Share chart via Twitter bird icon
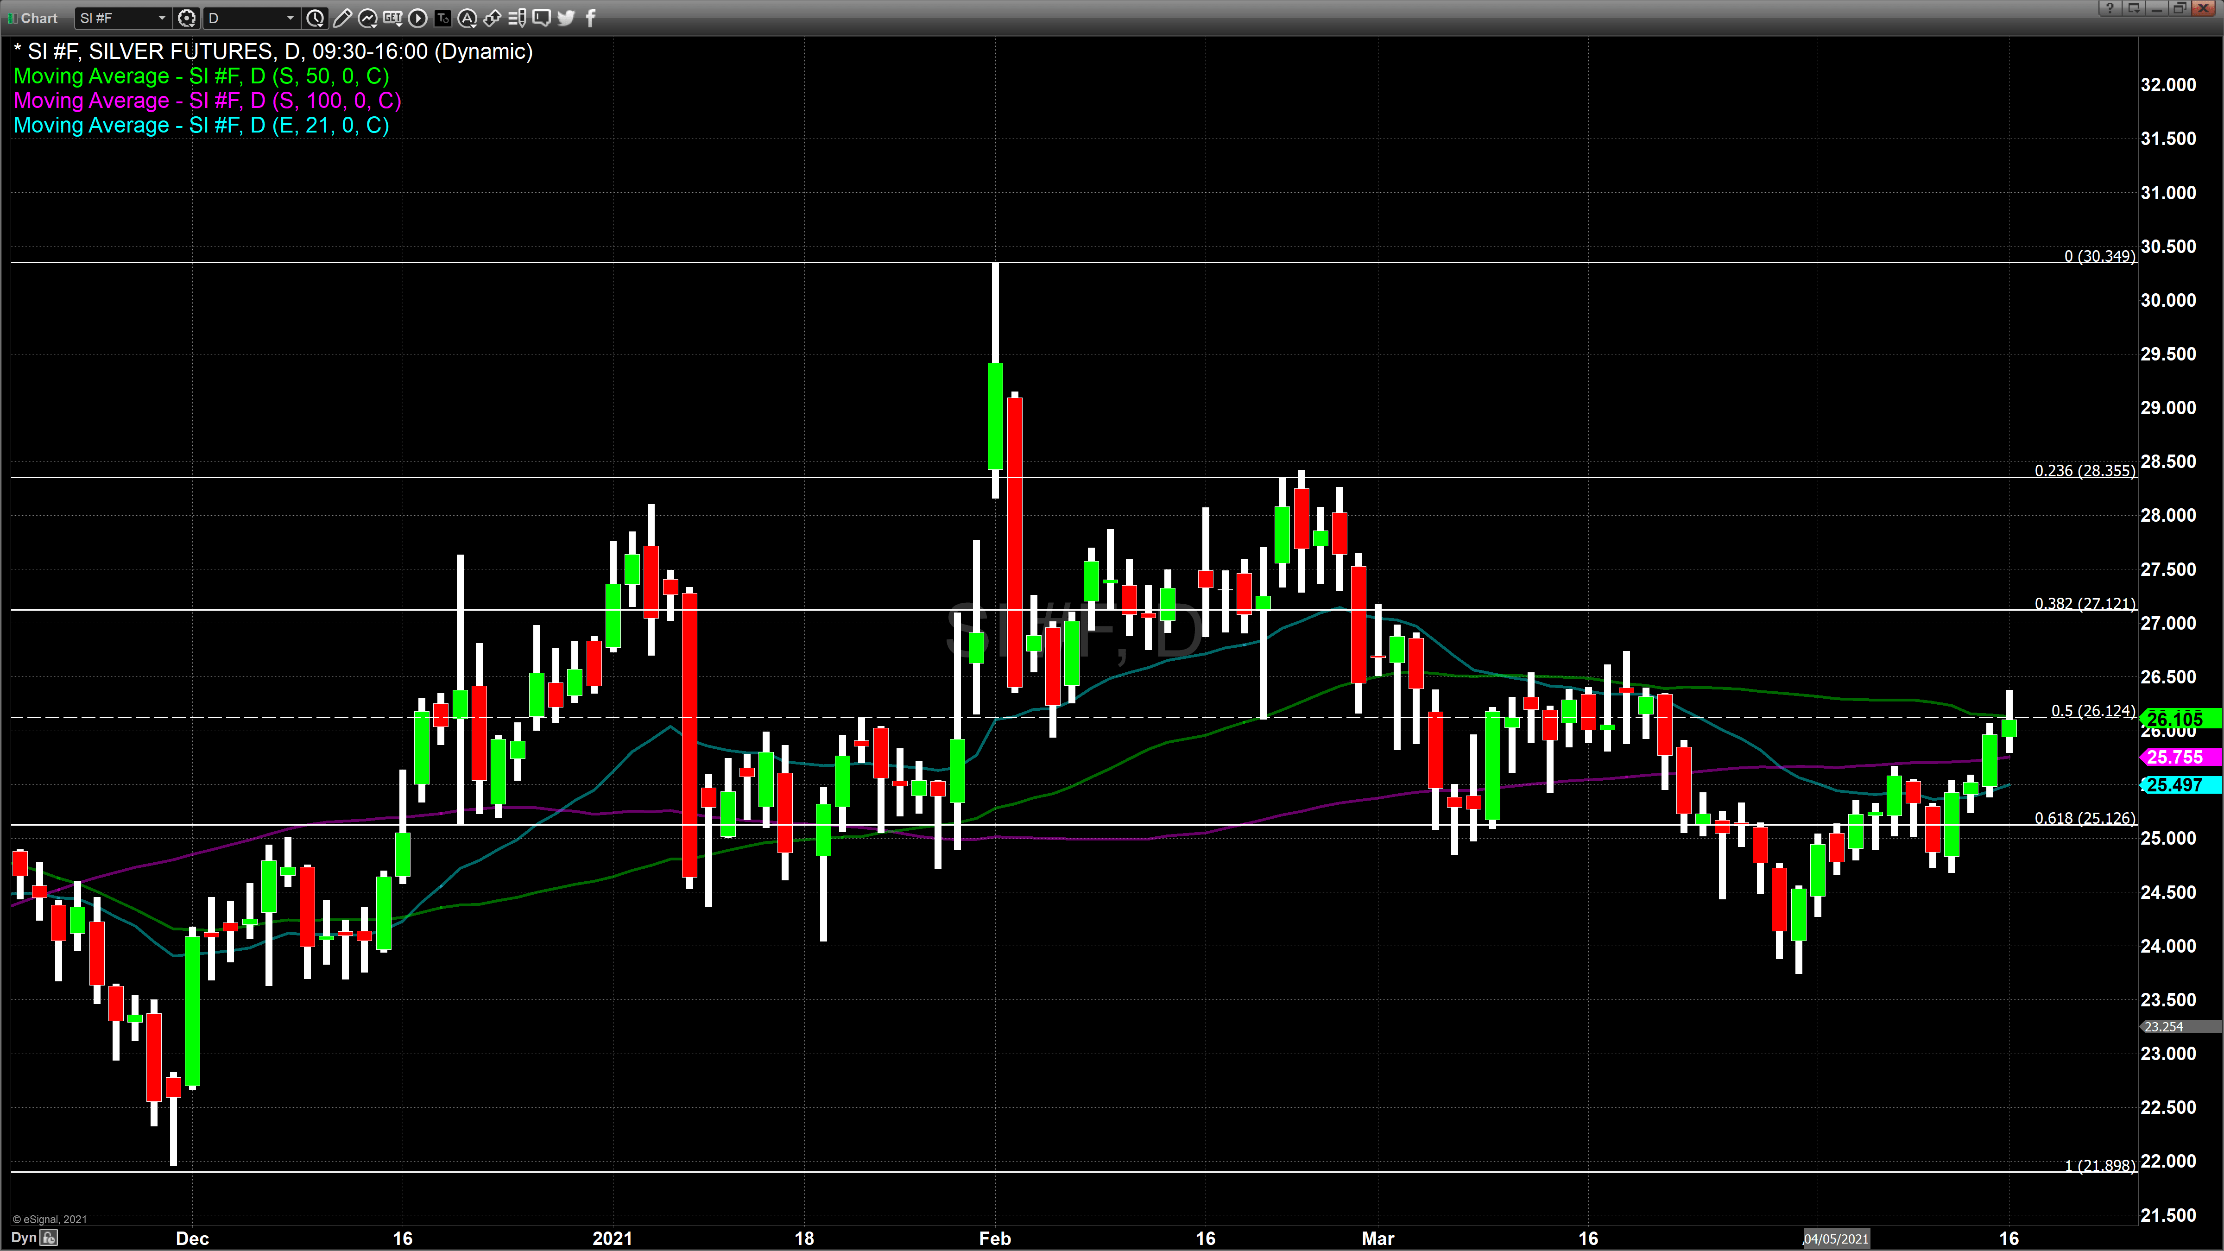 pyautogui.click(x=566, y=17)
